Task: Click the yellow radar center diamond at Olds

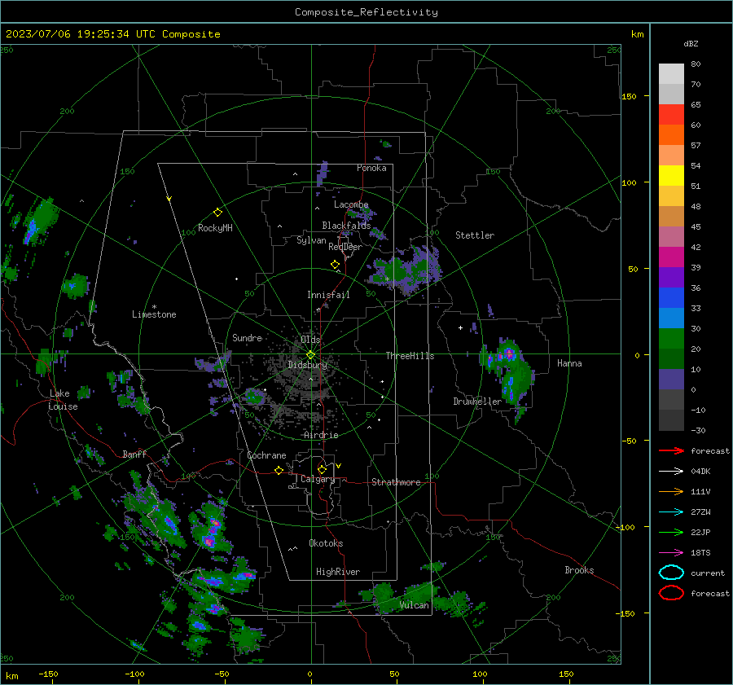Action: 310,355
